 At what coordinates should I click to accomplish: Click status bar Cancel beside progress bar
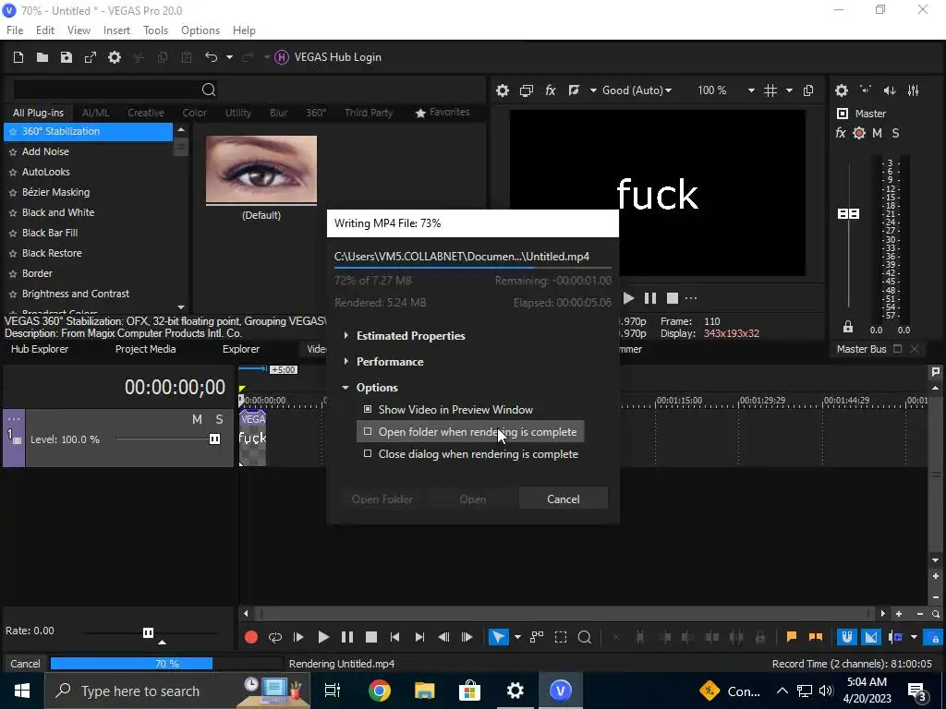pyautogui.click(x=25, y=664)
